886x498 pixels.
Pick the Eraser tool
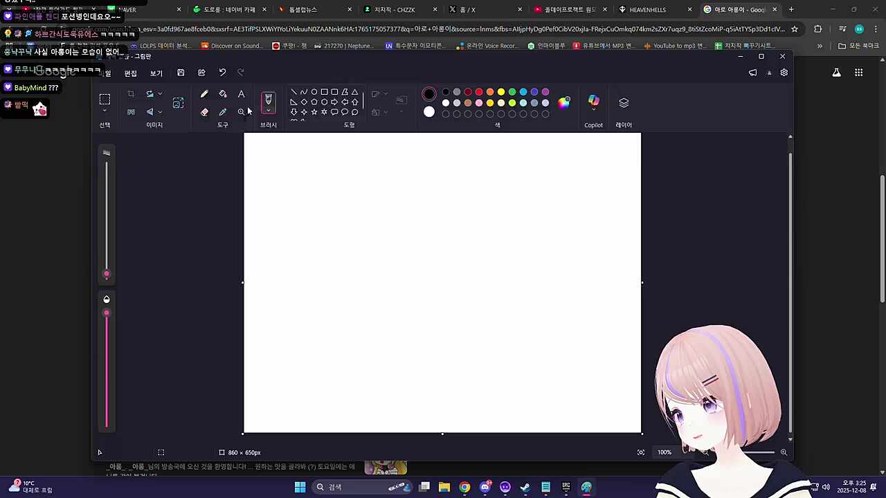click(204, 112)
